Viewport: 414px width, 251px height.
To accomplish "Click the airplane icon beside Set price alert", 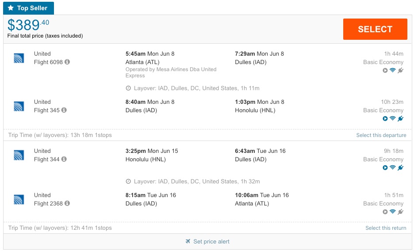I will tap(188, 242).
